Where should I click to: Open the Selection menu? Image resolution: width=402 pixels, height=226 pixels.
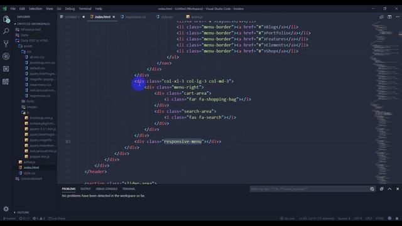pyautogui.click(x=35, y=9)
